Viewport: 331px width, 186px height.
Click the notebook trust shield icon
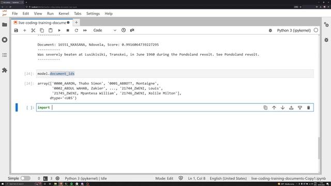180,178
